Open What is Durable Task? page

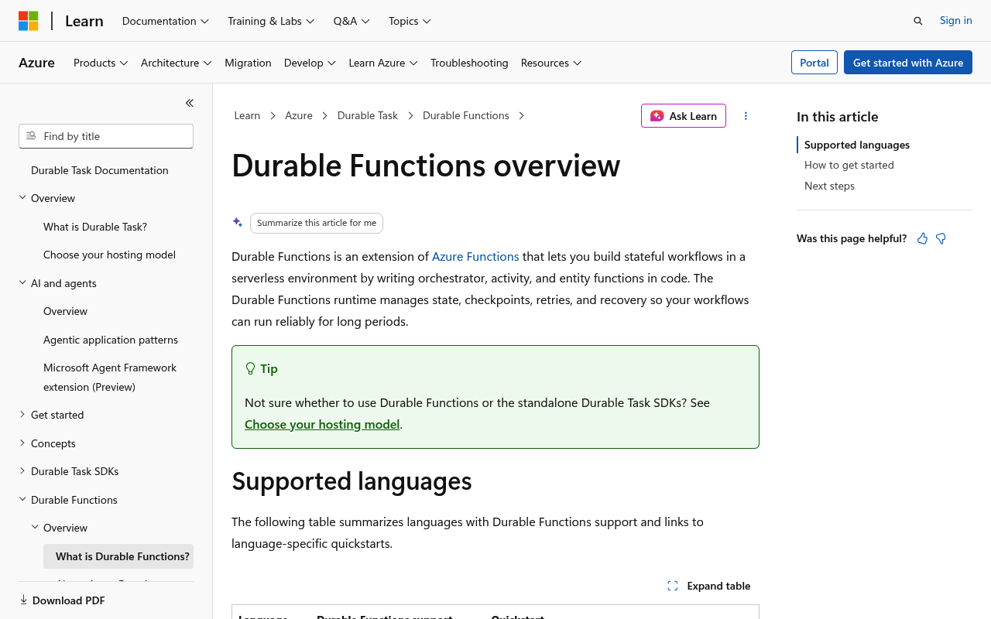coord(95,227)
